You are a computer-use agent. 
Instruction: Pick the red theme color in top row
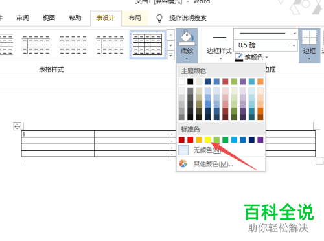(226, 82)
